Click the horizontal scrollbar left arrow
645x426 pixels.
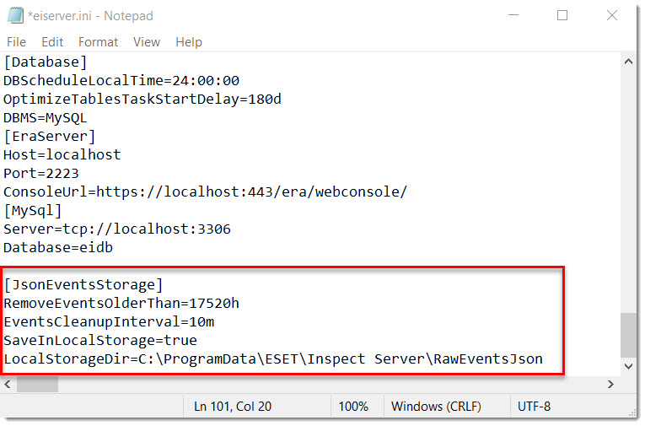point(8,385)
